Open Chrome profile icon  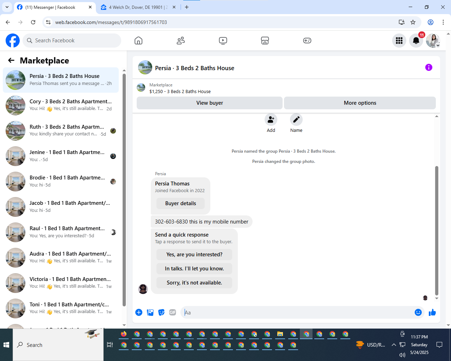(x=431, y=22)
